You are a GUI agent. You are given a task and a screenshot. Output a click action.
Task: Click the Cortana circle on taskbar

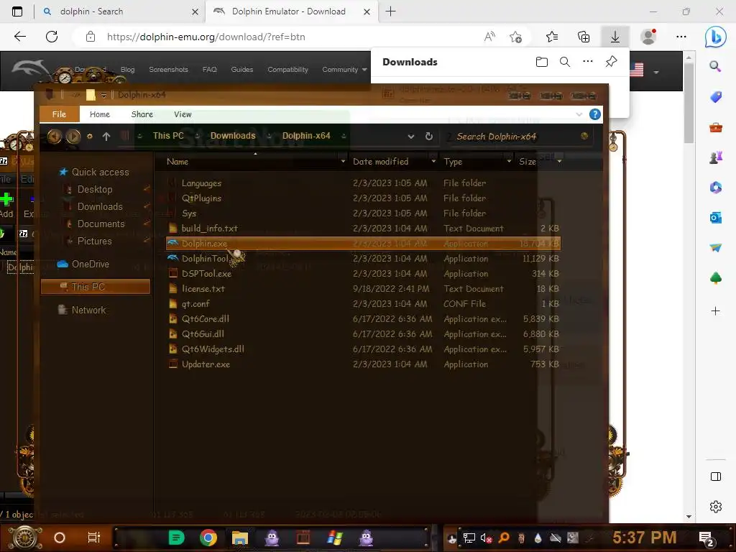tap(60, 538)
